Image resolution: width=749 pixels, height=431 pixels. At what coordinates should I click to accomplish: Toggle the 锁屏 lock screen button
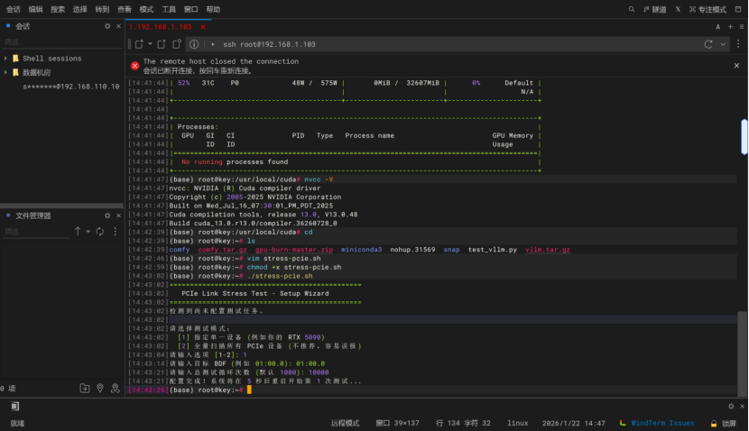(x=723, y=423)
